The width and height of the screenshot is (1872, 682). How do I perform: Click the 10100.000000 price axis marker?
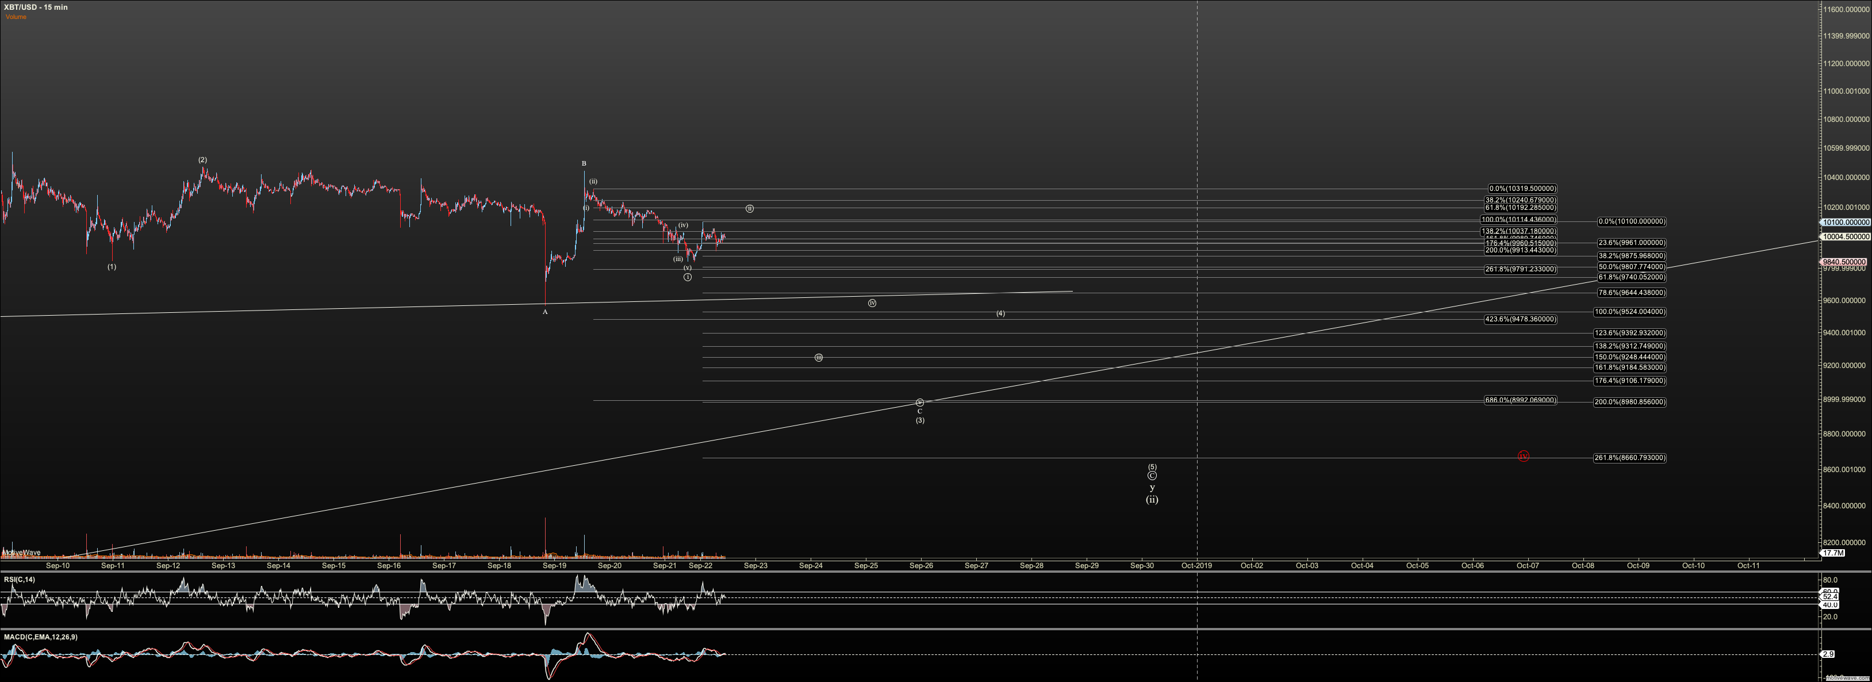[x=1847, y=223]
